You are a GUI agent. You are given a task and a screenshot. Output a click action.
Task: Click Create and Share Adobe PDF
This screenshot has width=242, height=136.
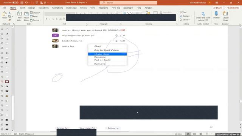[x=203, y=16]
